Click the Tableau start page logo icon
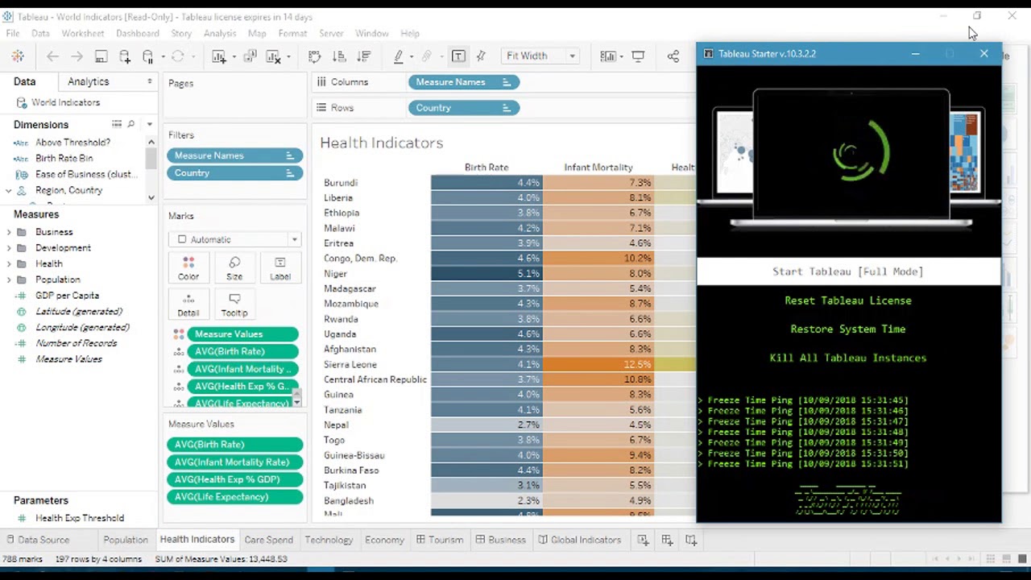The width and height of the screenshot is (1031, 580). pos(18,56)
